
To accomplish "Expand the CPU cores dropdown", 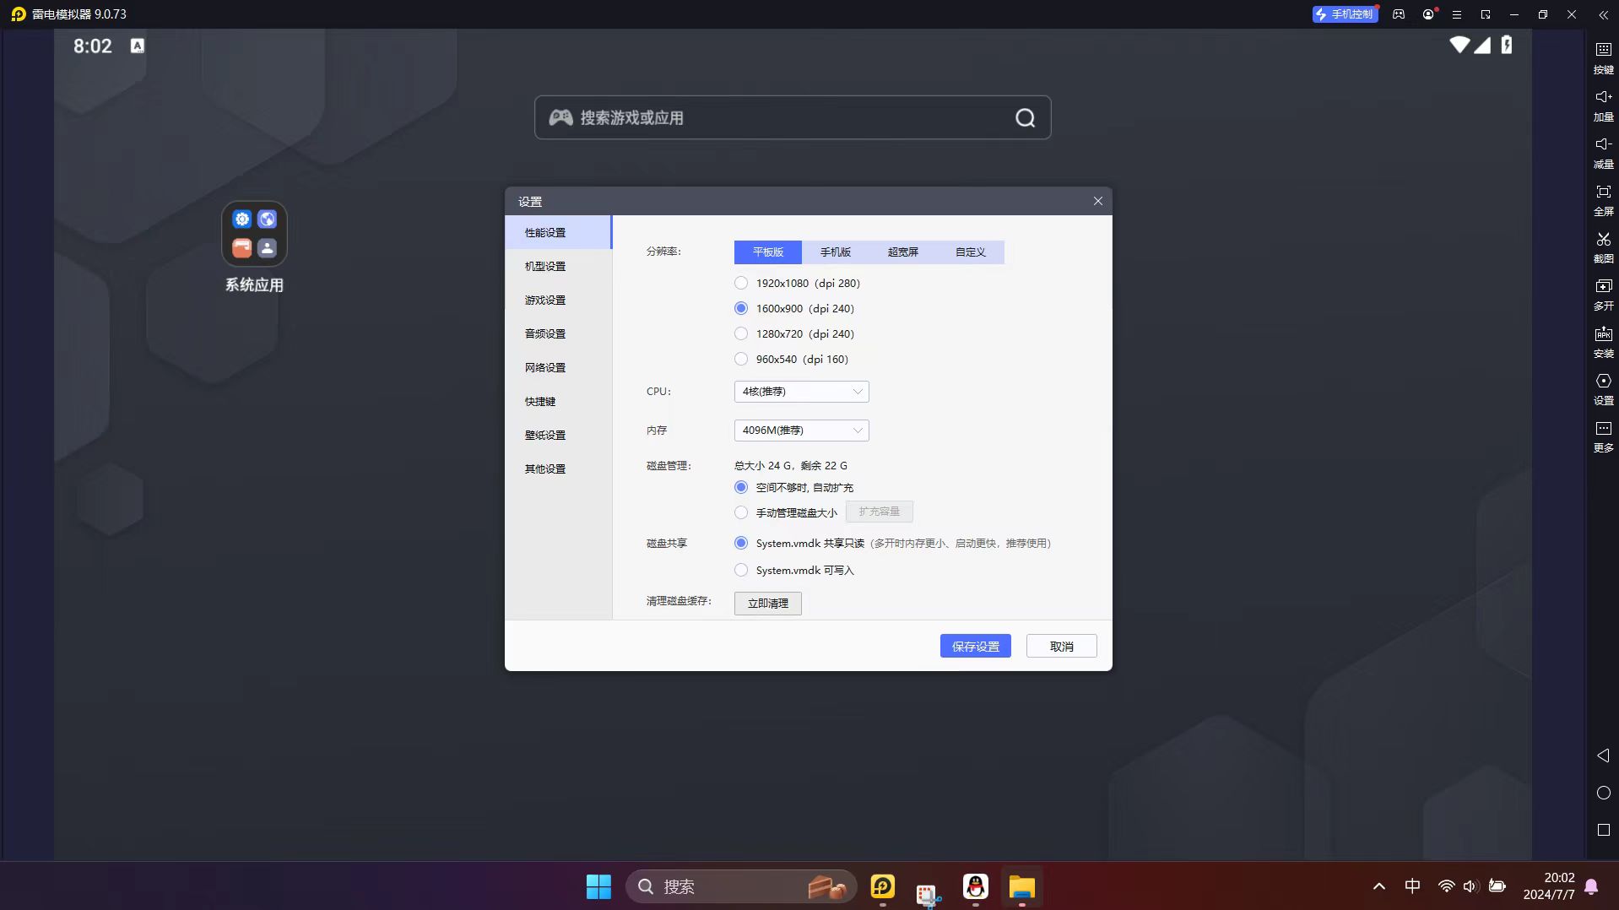I will click(x=800, y=392).
